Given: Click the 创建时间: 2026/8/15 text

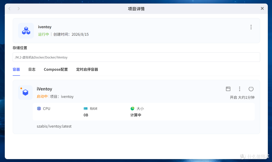Looking at the screenshot, I should point(71,34).
